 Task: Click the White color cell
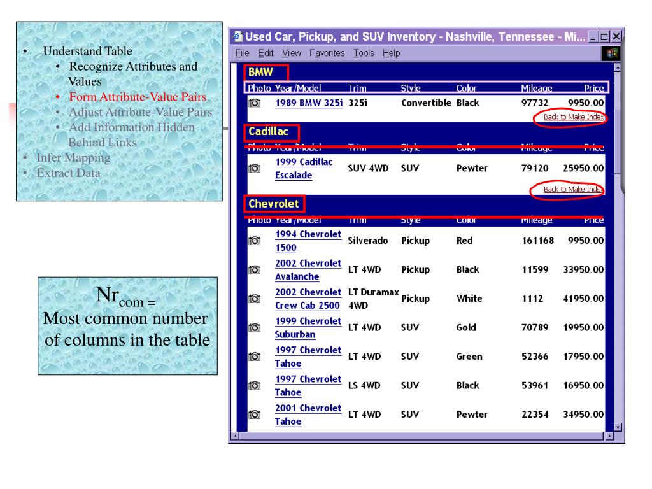tap(469, 299)
